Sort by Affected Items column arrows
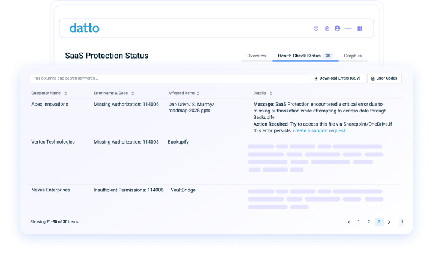This screenshot has width=433, height=259. pos(198,93)
